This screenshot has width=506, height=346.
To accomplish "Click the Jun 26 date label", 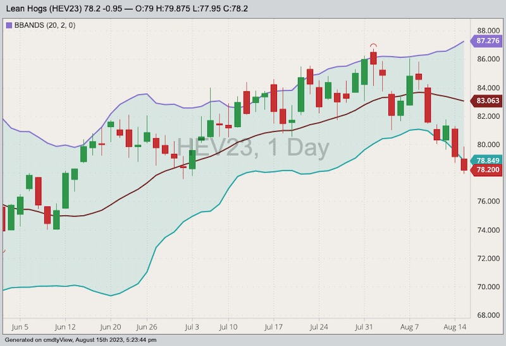I will pyautogui.click(x=147, y=327).
